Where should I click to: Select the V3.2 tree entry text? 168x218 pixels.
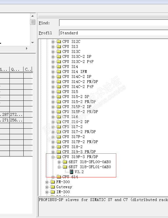tap(79, 172)
